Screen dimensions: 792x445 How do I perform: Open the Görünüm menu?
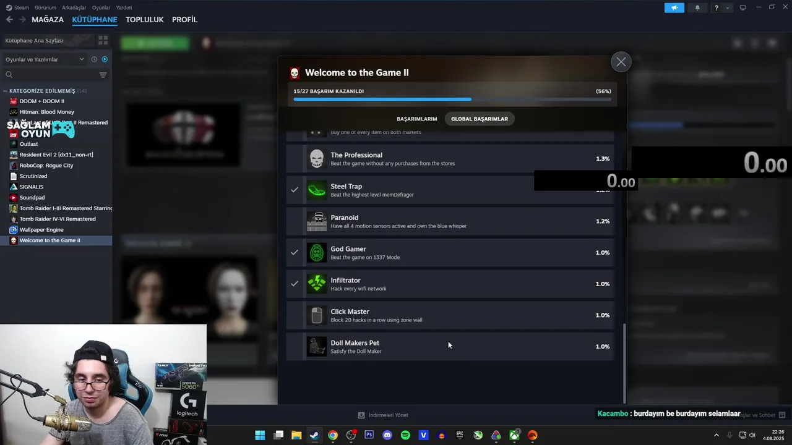[x=45, y=7]
